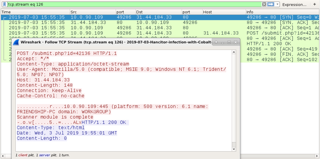Screen dimensions: 320x159
Task: Click packet list horizontal scroll left arrow
Action: point(3,156)
